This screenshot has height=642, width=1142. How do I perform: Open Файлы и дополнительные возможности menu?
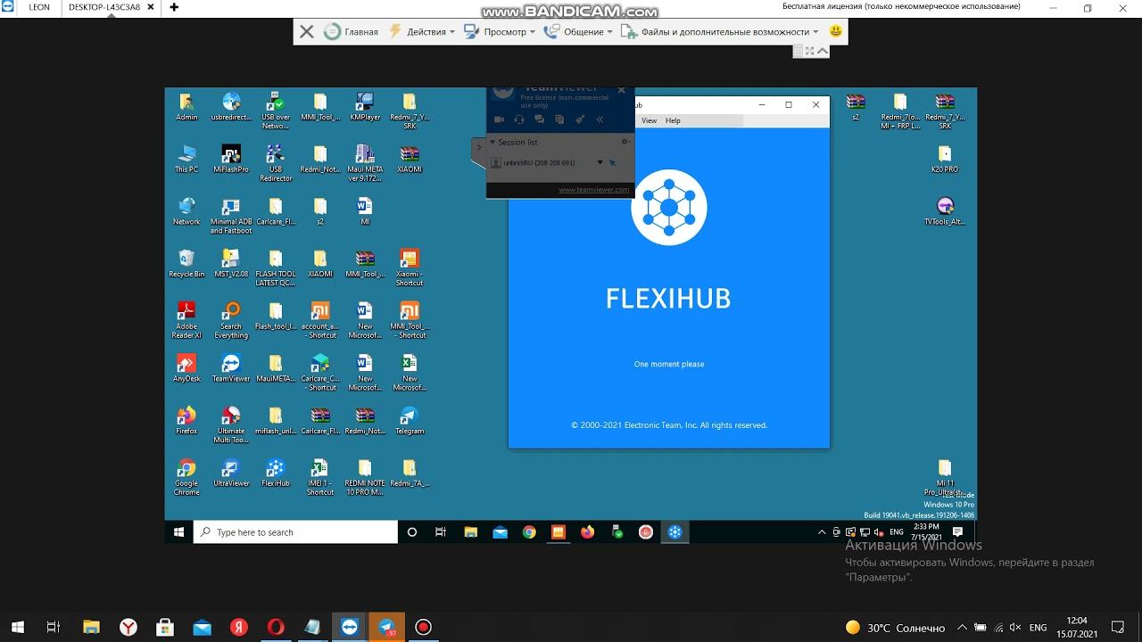(719, 31)
